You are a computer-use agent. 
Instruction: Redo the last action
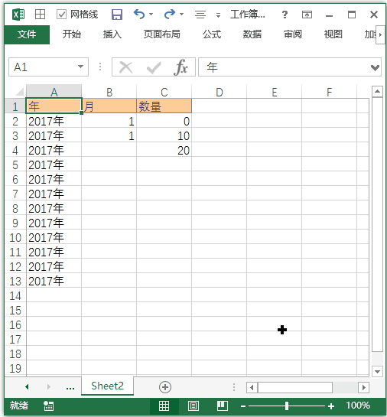point(170,14)
